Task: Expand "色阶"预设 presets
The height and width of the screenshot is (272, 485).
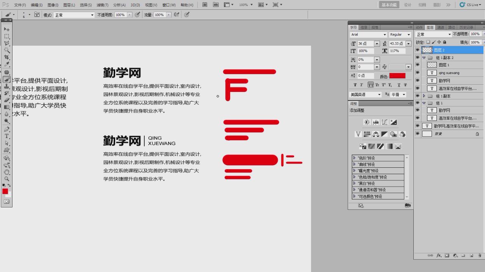Action: (x=354, y=158)
